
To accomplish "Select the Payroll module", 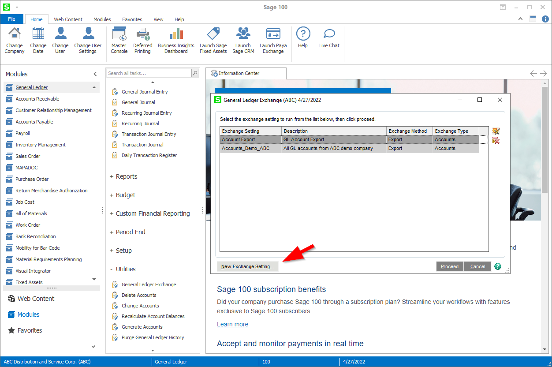I will click(x=23, y=133).
